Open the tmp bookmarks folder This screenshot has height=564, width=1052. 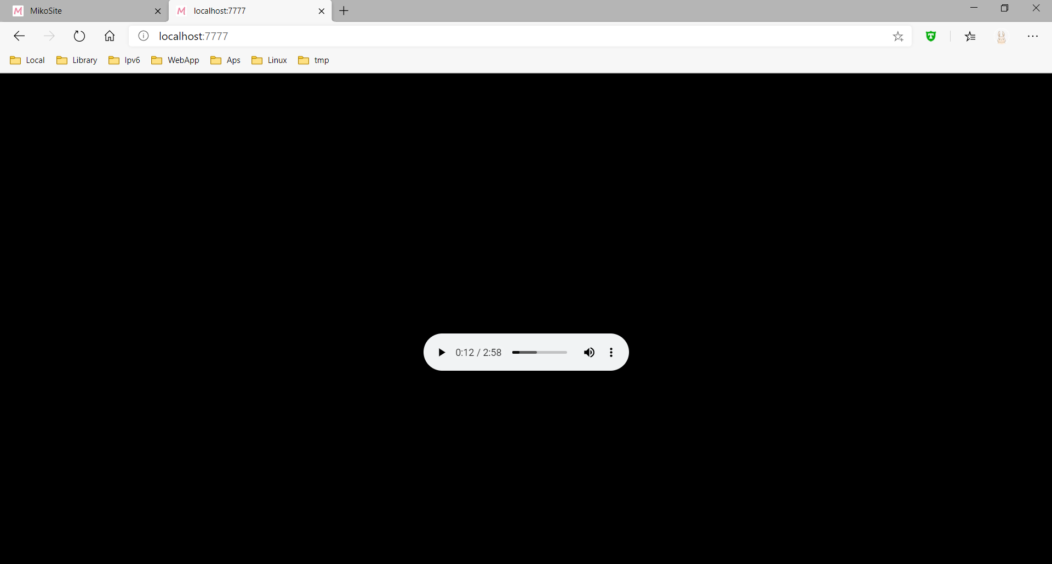tap(313, 60)
